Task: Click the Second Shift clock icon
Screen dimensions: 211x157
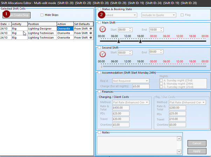Action: 103,54
